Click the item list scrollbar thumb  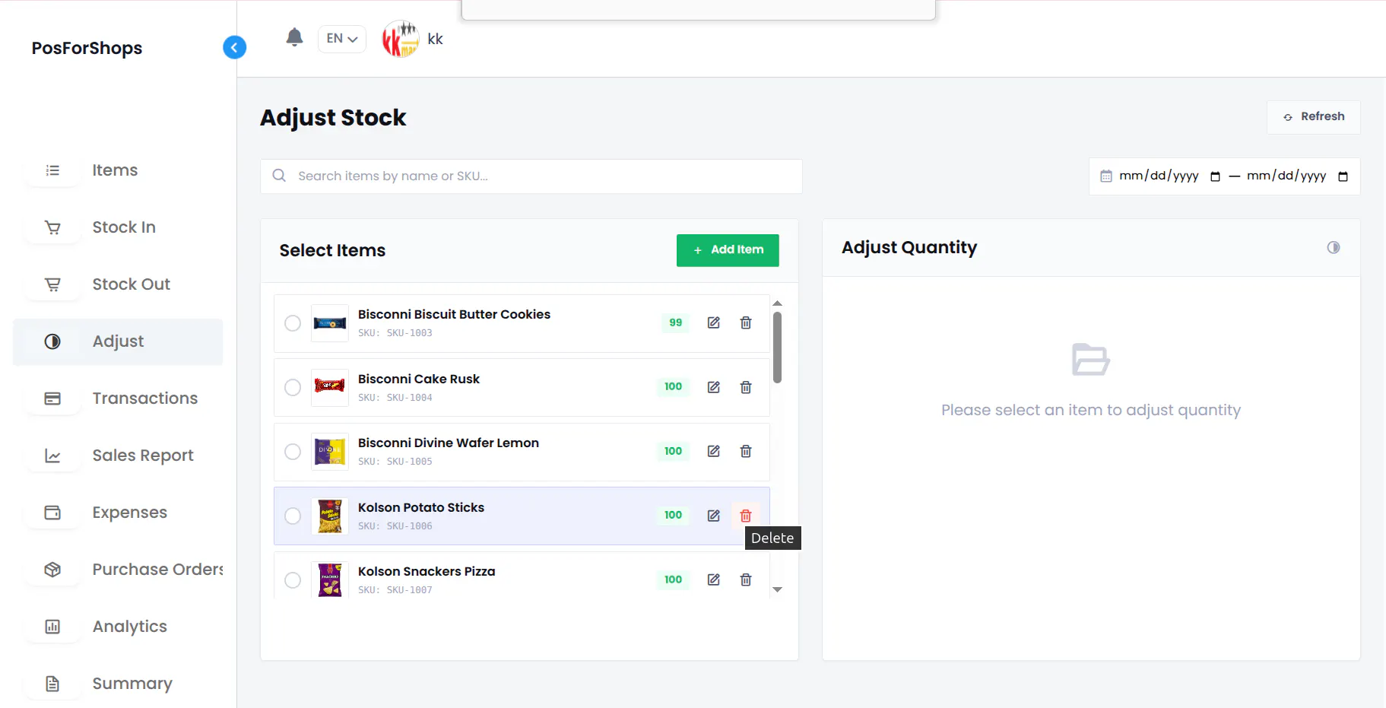click(777, 348)
